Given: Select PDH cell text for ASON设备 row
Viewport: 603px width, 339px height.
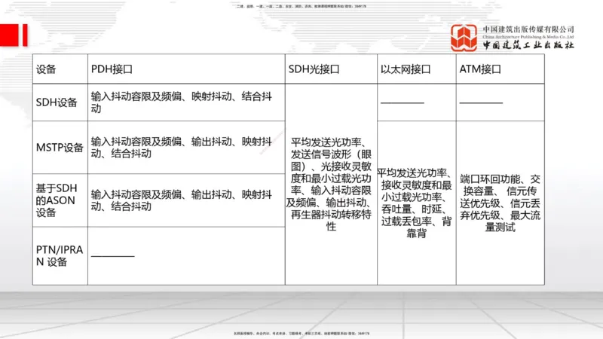Looking at the screenshot, I should pyautogui.click(x=182, y=200).
